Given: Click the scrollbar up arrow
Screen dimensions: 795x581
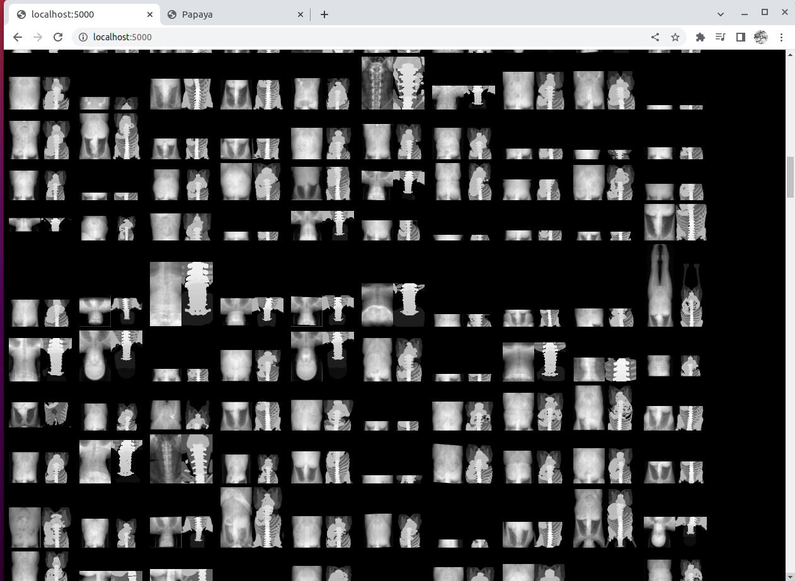Looking at the screenshot, I should (790, 54).
